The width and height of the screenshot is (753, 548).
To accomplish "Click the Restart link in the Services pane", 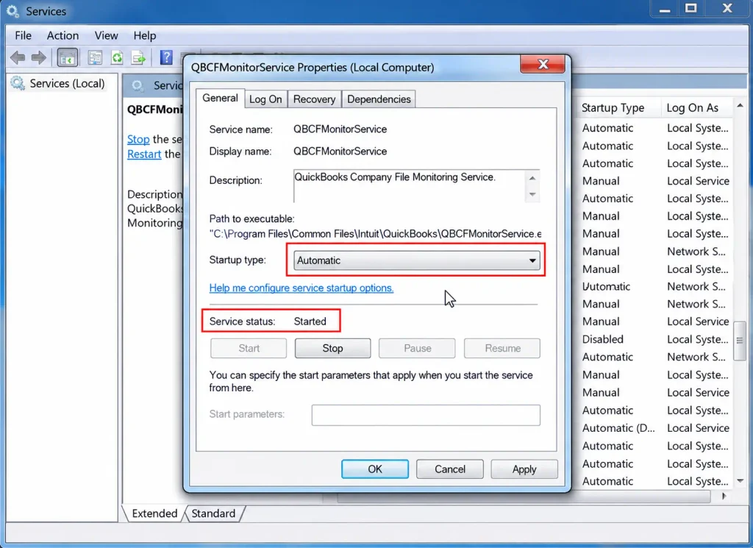I will point(144,154).
